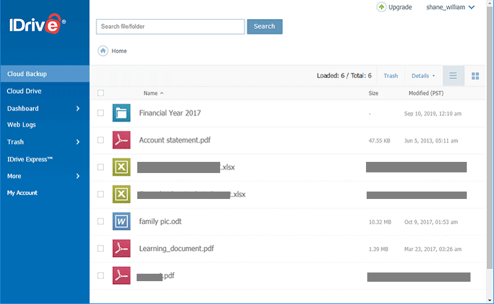Expand the More submenu arrow
The width and height of the screenshot is (494, 304).
tap(78, 176)
